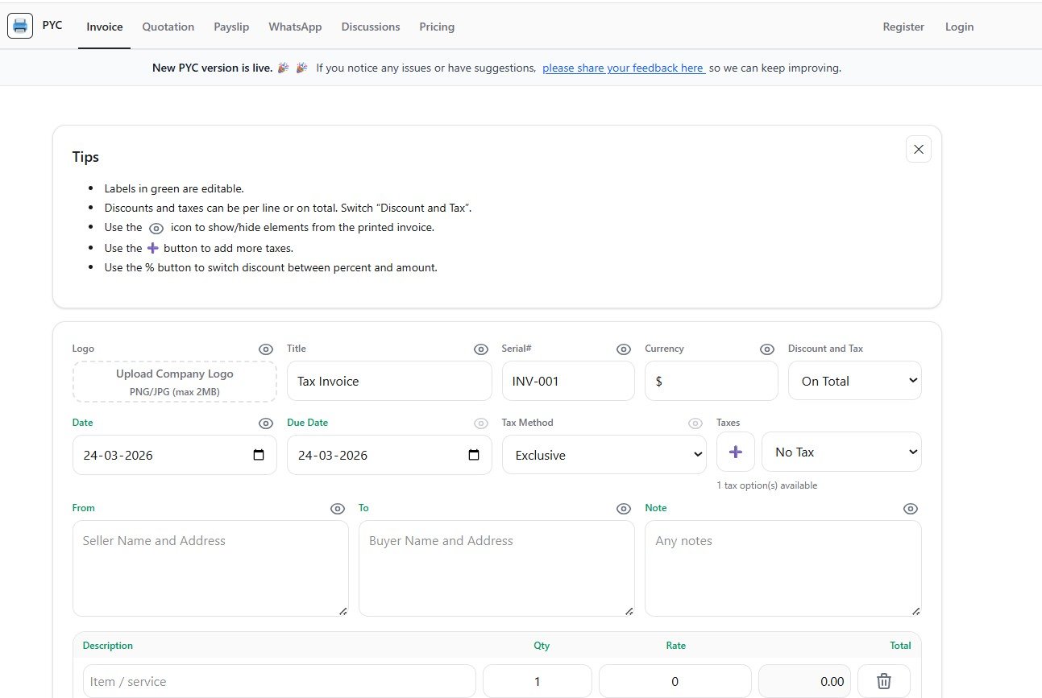Screen dimensions: 1042x698
Task: Open the Discussions page
Action: [371, 27]
